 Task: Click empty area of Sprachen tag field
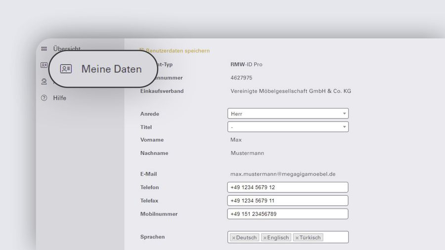pyautogui.click(x=335, y=237)
